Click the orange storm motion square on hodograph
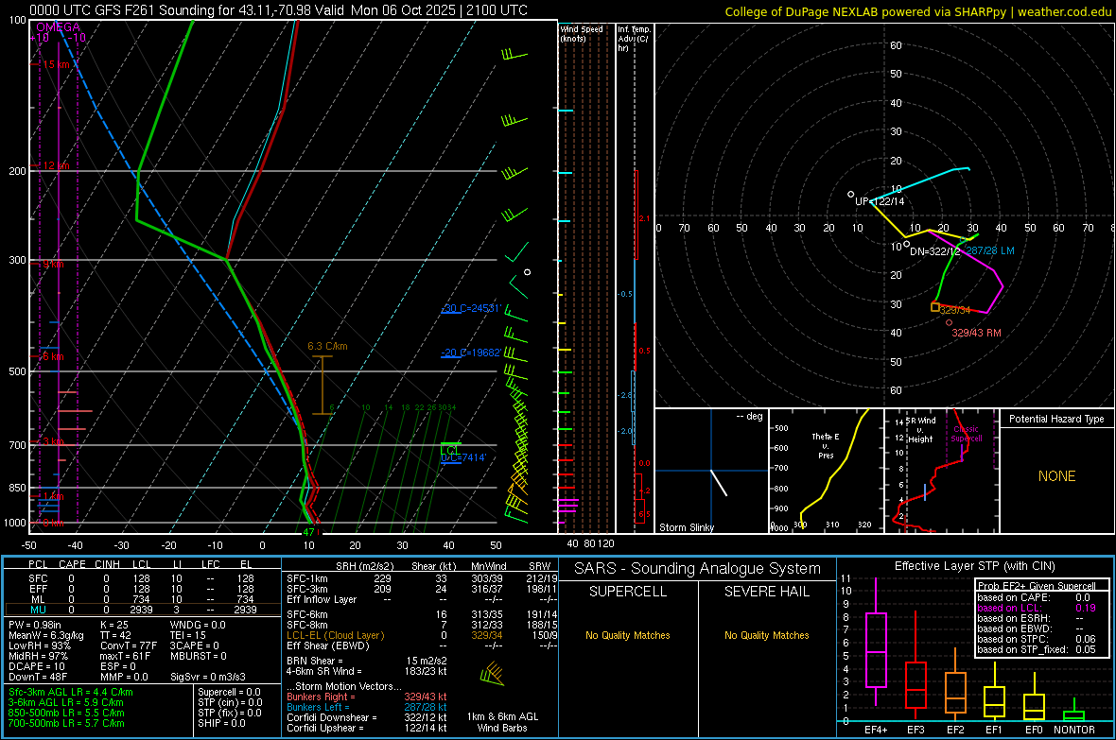Viewport: 1116px width, 740px height. (x=935, y=306)
